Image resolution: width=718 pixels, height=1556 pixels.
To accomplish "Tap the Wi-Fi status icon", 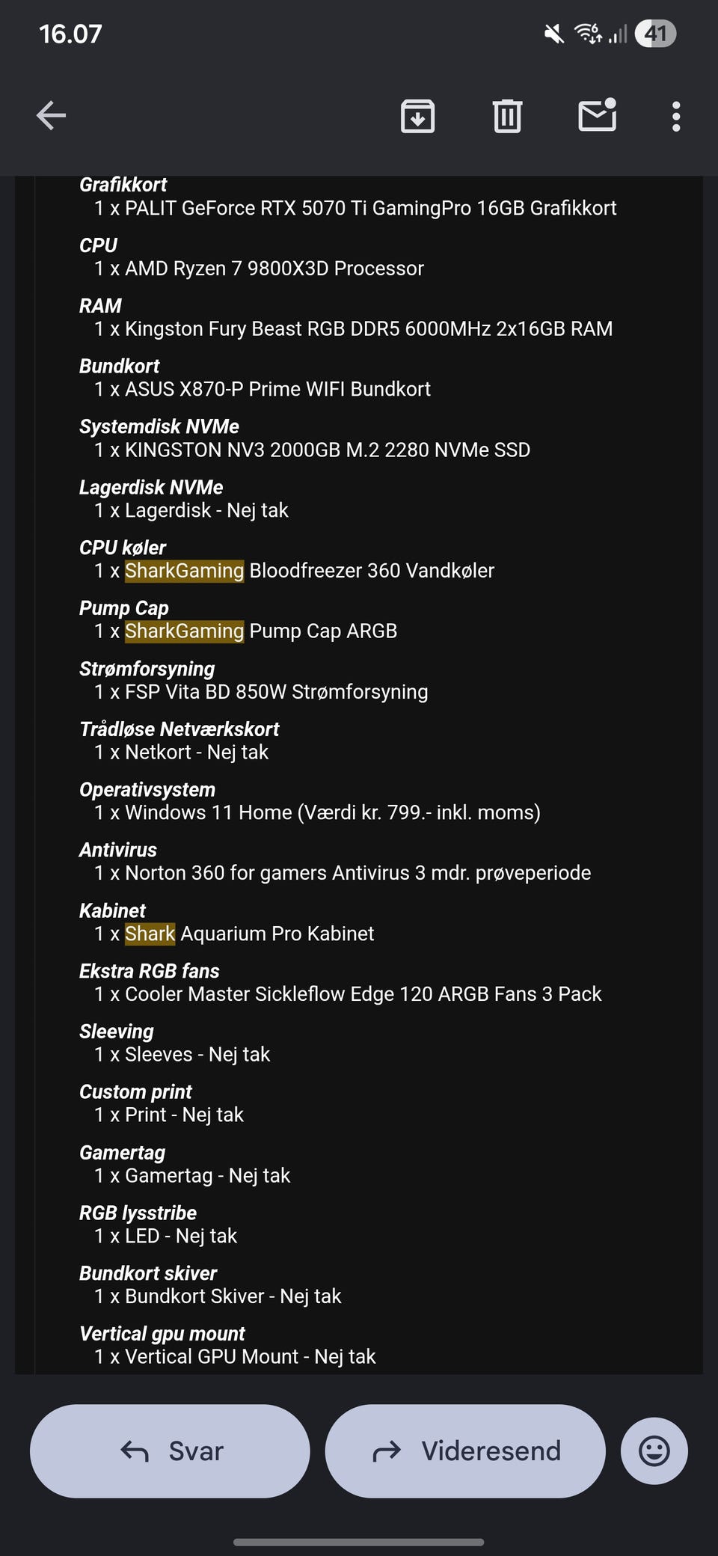I will [588, 34].
